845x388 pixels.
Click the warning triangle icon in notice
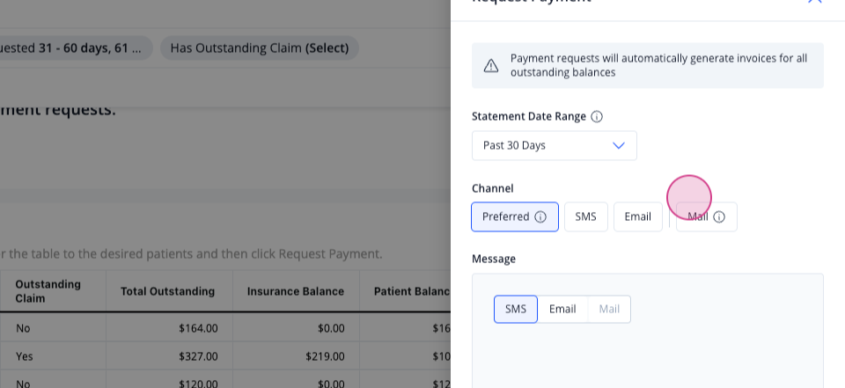[491, 66]
